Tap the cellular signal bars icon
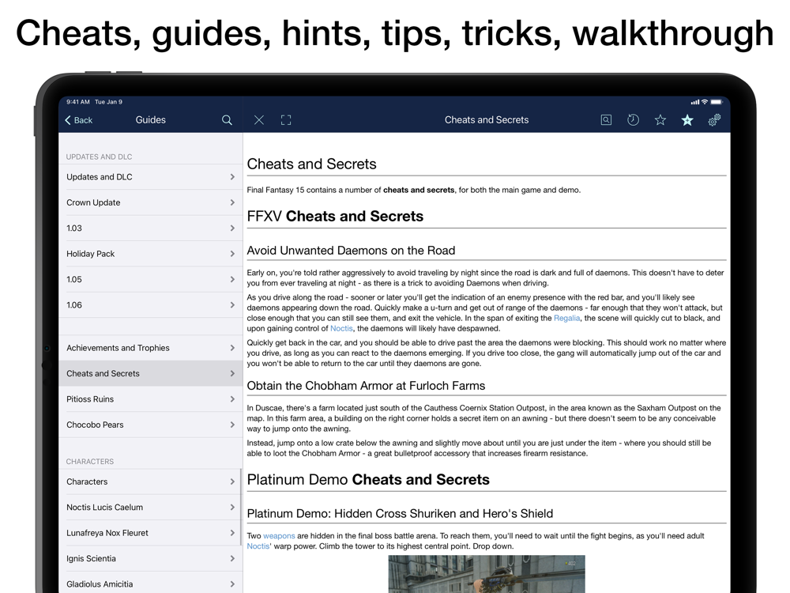This screenshot has width=790, height=593. (x=694, y=102)
